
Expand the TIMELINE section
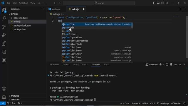coord(27,100)
